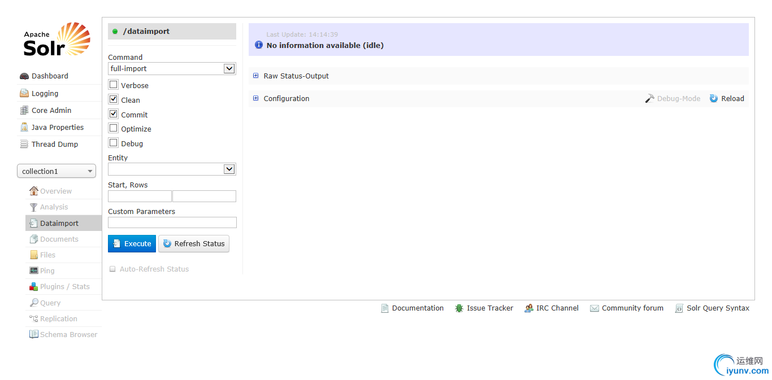Enable the Debug checkbox

point(114,143)
